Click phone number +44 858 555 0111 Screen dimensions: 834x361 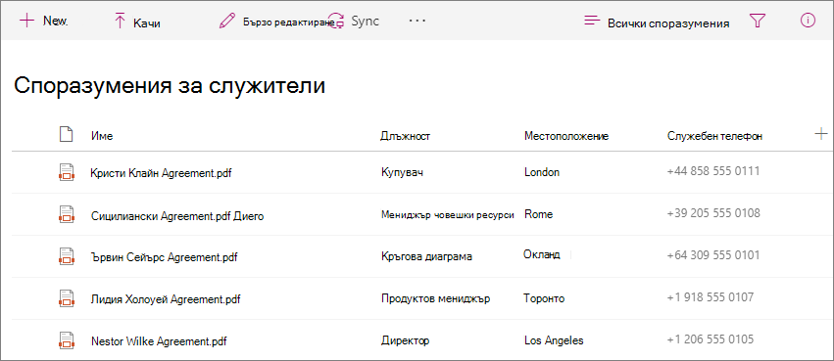click(713, 171)
